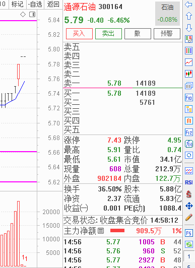Open the candlestick chart view icon
This screenshot has height=268, width=195.
pyautogui.click(x=188, y=74)
